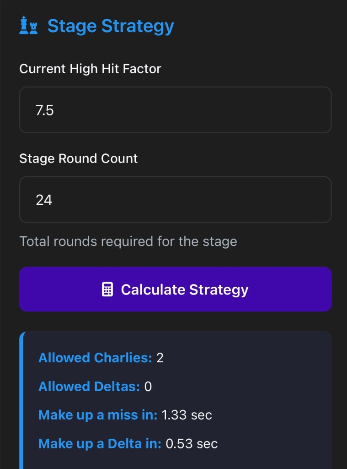Click the Allowed Charlies label
The width and height of the screenshot is (347, 469).
(x=95, y=358)
